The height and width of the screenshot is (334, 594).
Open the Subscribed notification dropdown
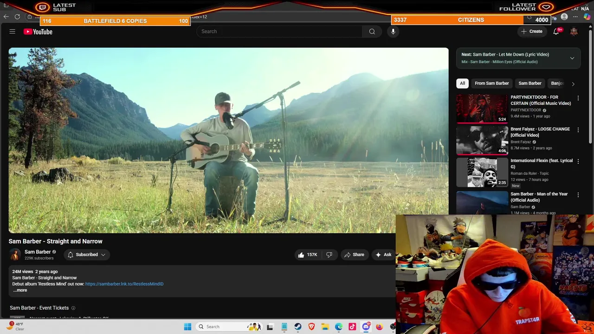click(86, 255)
